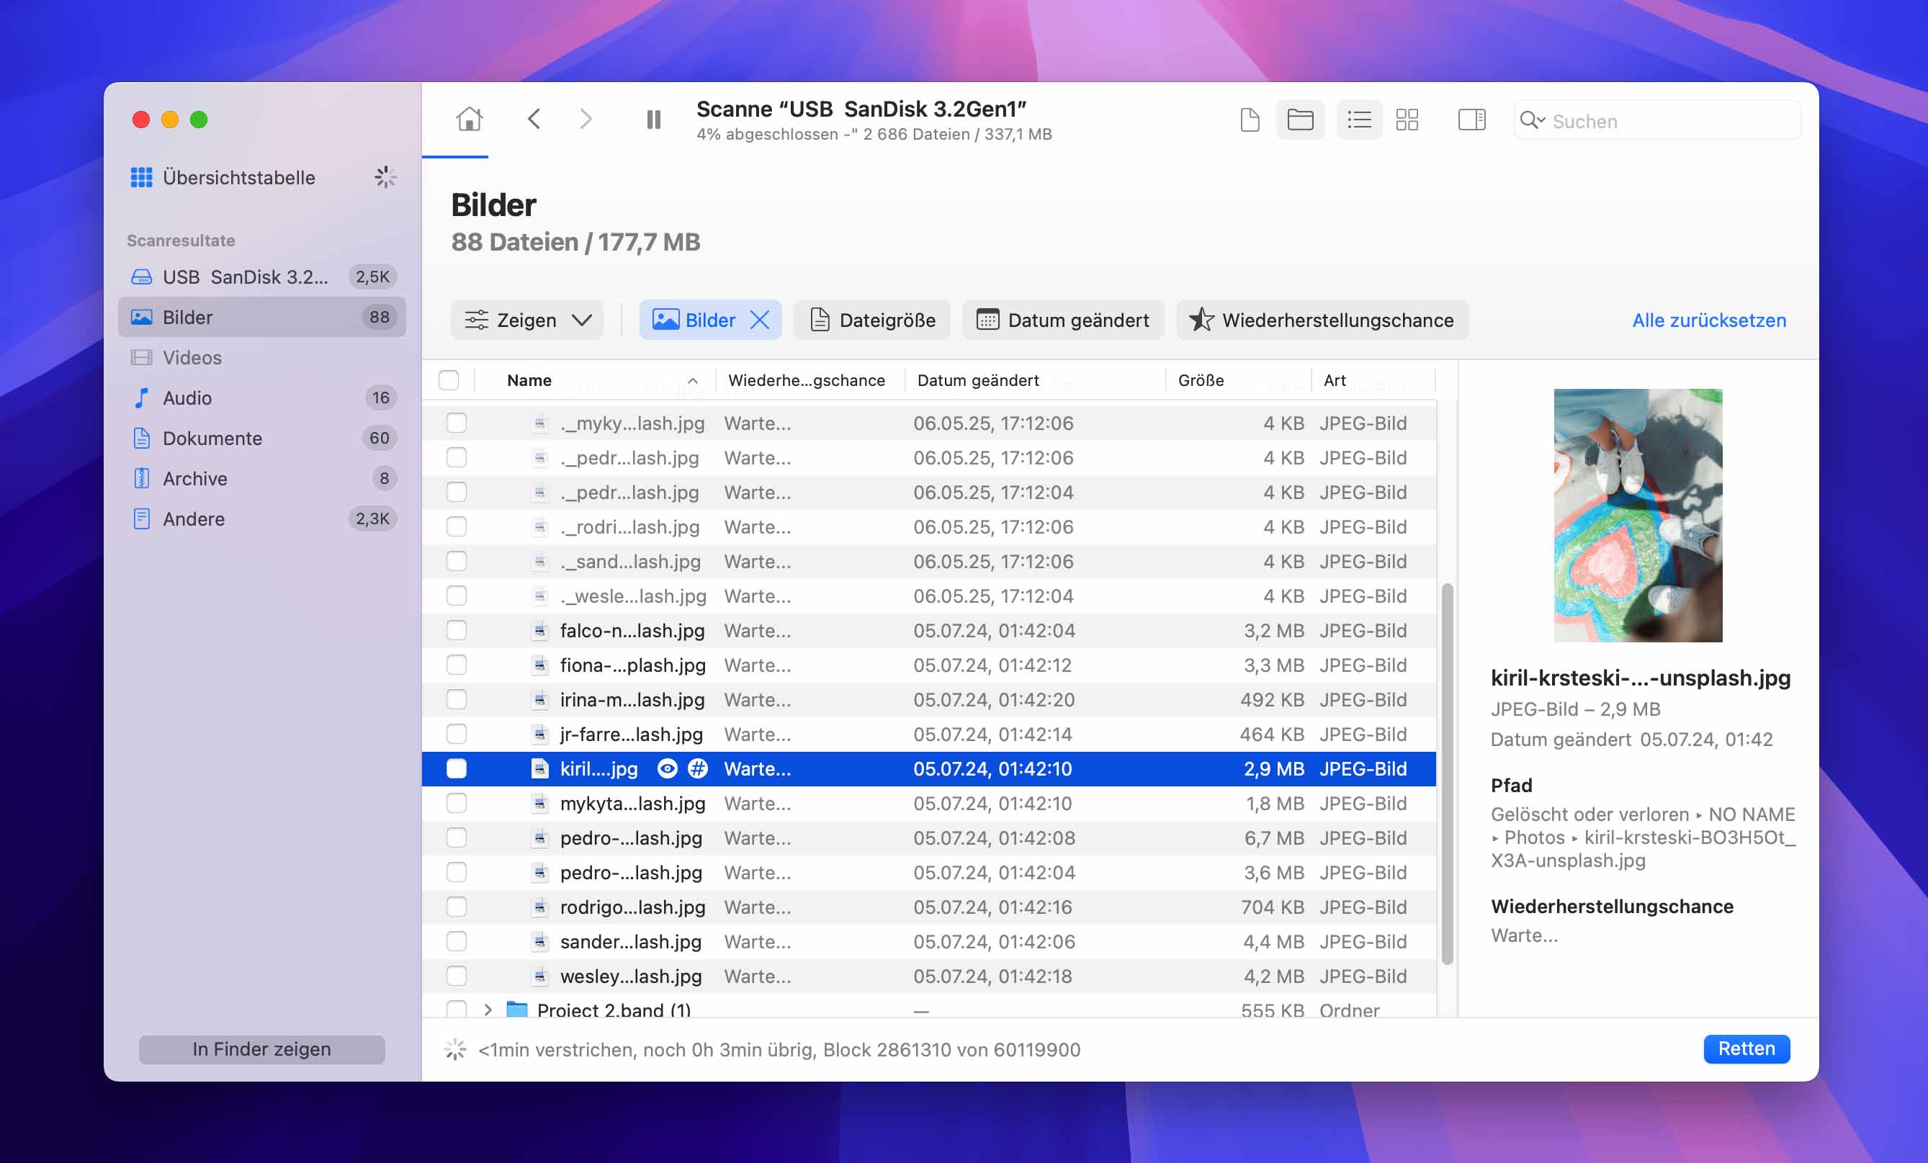Pause the running scan
Image resolution: width=1928 pixels, height=1163 pixels.
pyautogui.click(x=653, y=119)
